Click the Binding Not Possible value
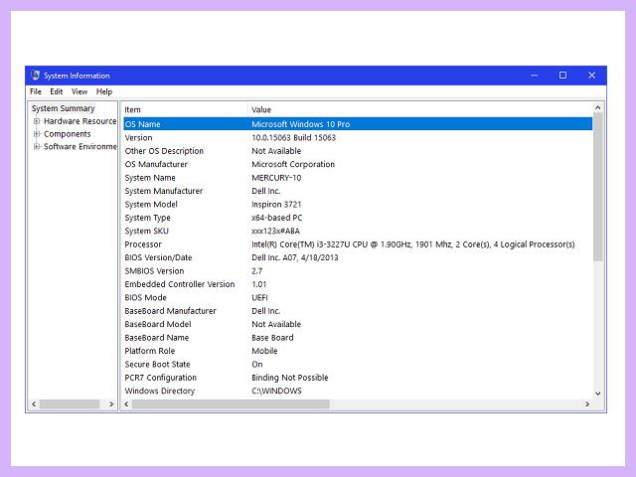This screenshot has width=636, height=477. (x=290, y=378)
